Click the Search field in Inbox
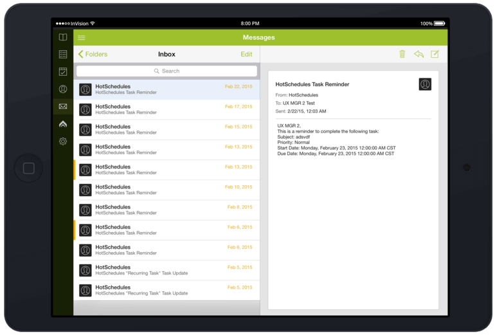The width and height of the screenshot is (495, 335). [x=166, y=71]
